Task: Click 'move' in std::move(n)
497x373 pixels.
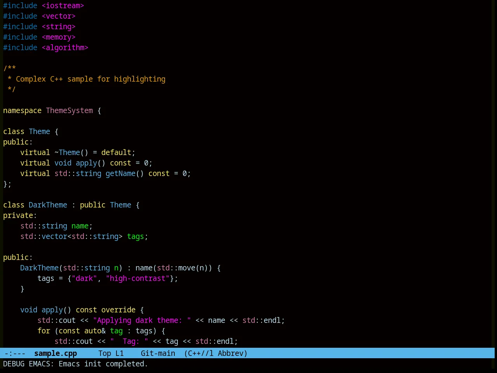Action: (x=187, y=268)
